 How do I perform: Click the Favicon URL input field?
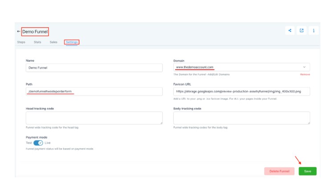[x=242, y=91]
